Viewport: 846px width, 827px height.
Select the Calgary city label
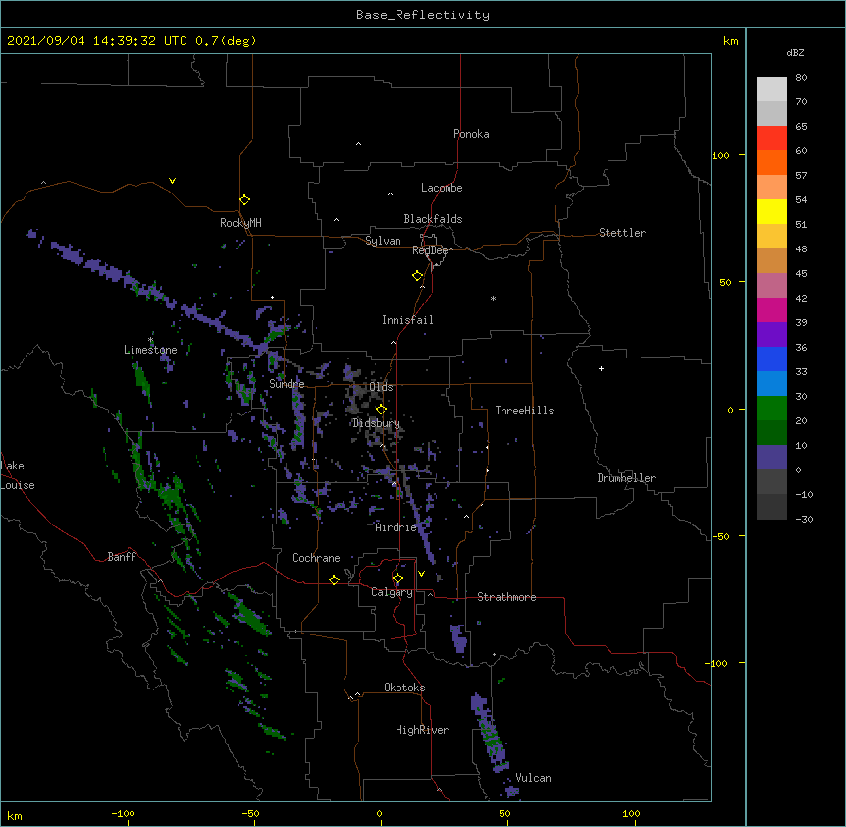392,592
